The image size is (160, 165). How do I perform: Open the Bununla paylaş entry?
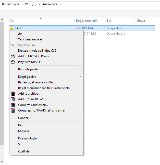click(x=46, y=69)
